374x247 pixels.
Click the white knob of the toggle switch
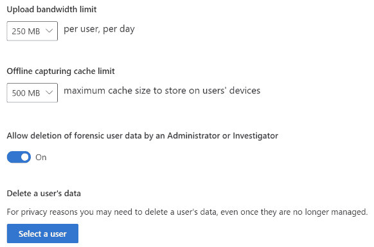click(25, 157)
